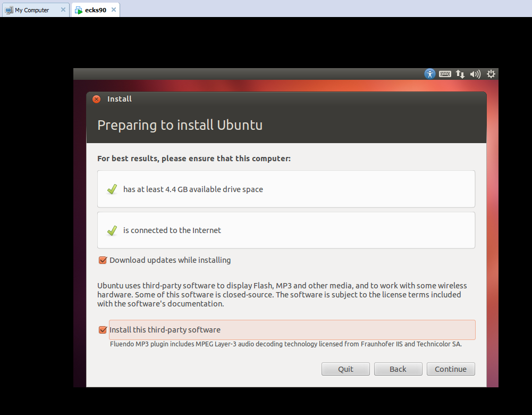
Task: Open the keyboard layout indicator
Action: [x=445, y=74]
